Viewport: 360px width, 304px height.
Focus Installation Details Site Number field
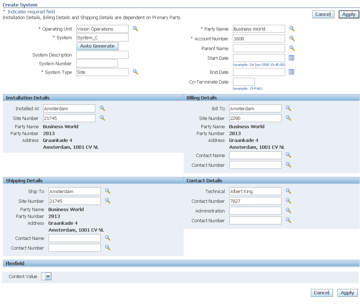(x=69, y=118)
